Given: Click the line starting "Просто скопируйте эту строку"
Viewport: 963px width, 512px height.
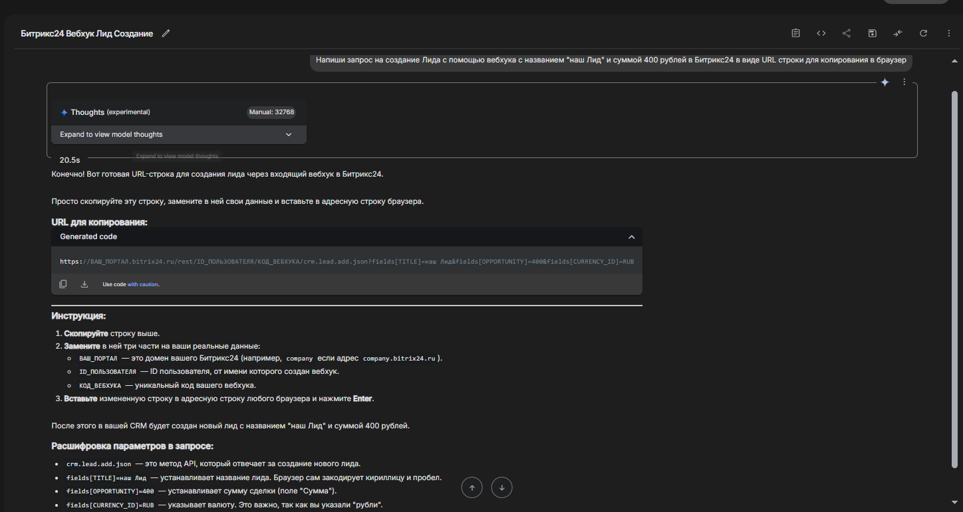Looking at the screenshot, I should 237,201.
